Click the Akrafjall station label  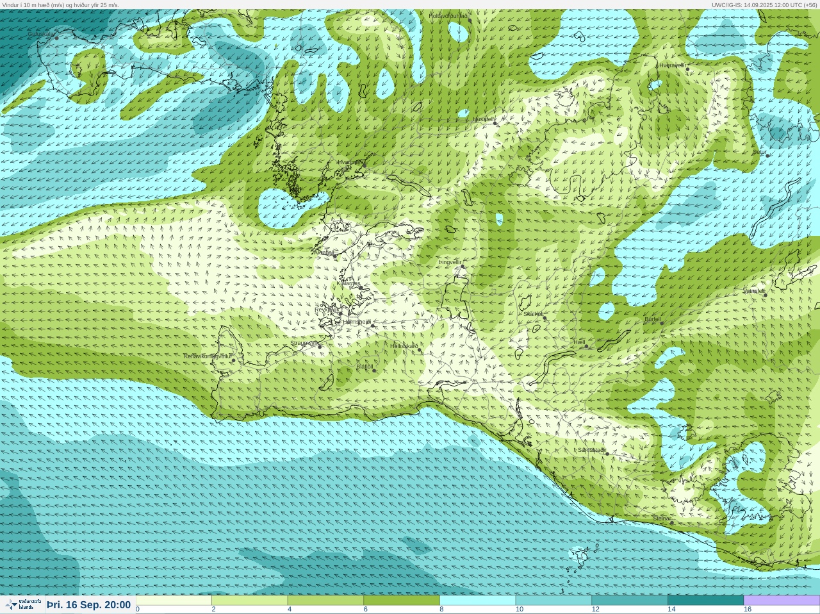[325, 253]
